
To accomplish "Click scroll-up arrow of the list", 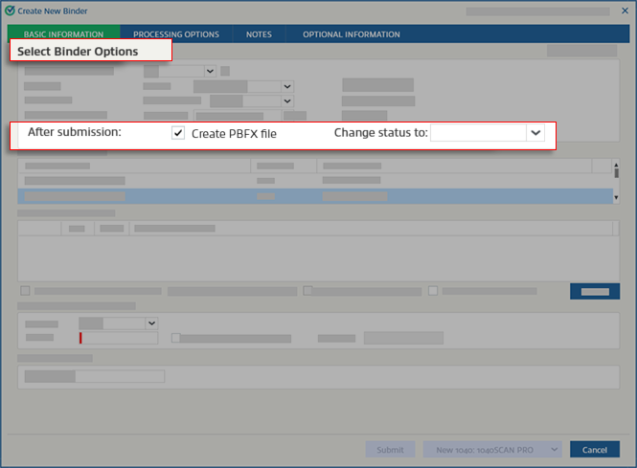I will click(x=615, y=166).
